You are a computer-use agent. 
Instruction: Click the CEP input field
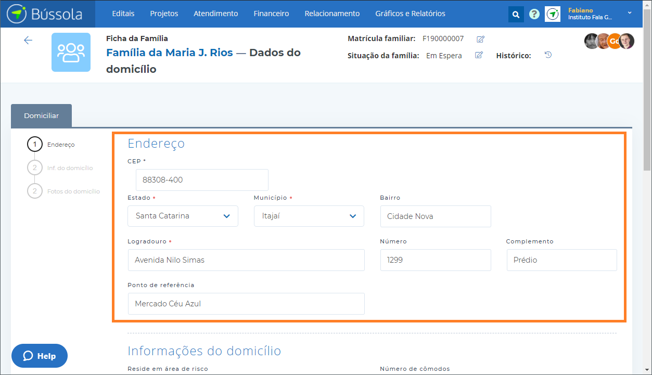pyautogui.click(x=202, y=180)
